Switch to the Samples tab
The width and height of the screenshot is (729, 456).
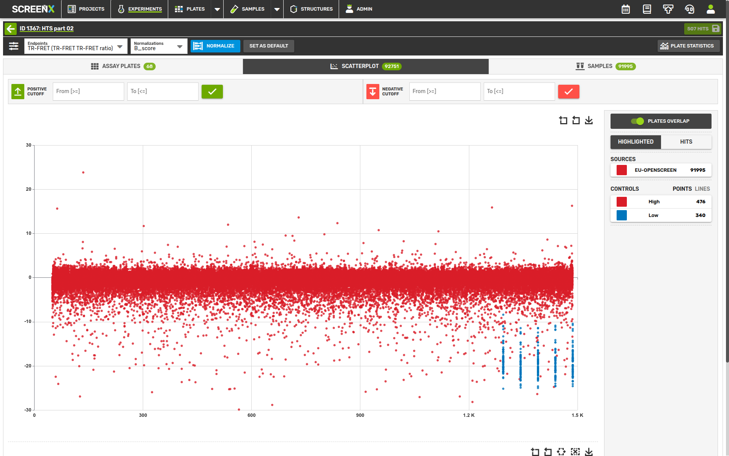click(605, 66)
